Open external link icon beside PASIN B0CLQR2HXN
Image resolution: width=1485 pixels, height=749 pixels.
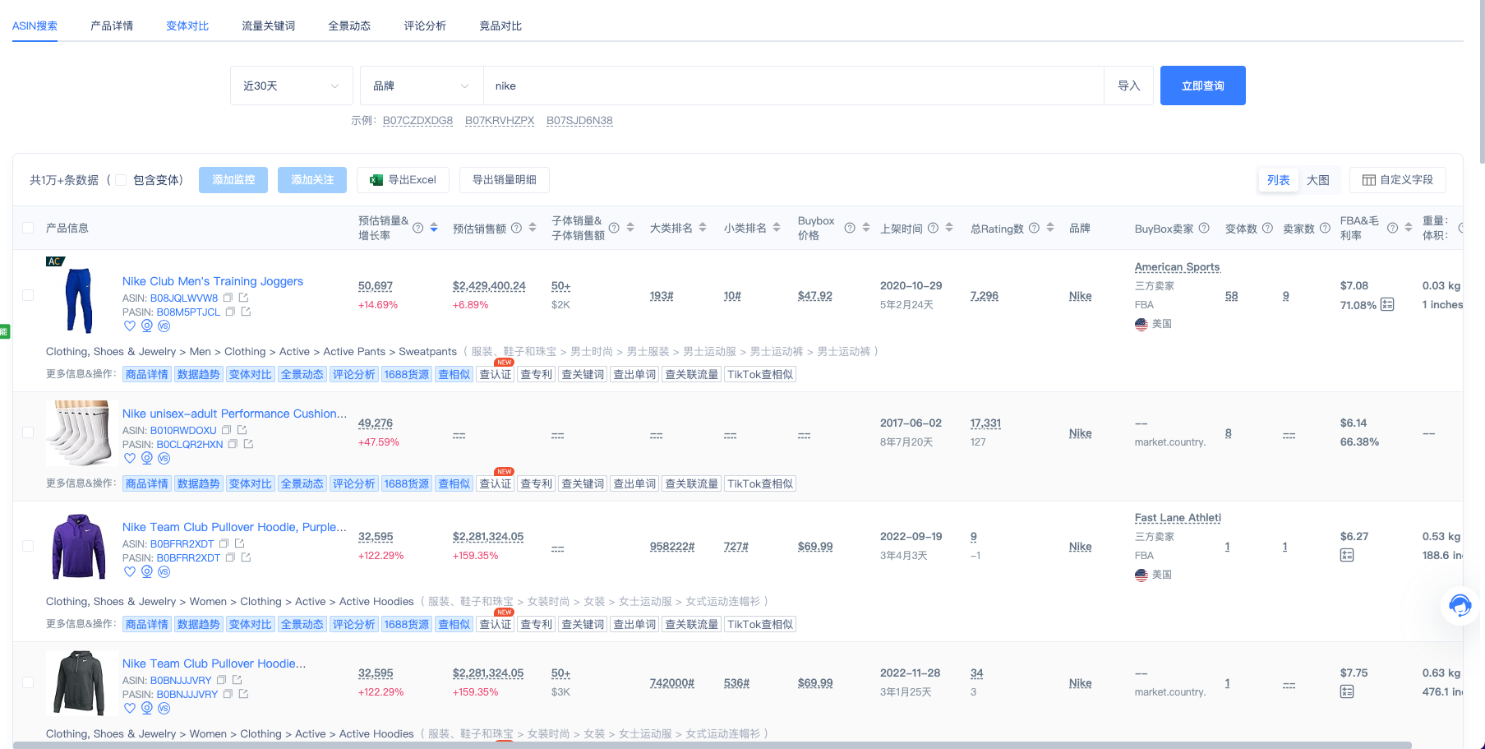coord(248,444)
